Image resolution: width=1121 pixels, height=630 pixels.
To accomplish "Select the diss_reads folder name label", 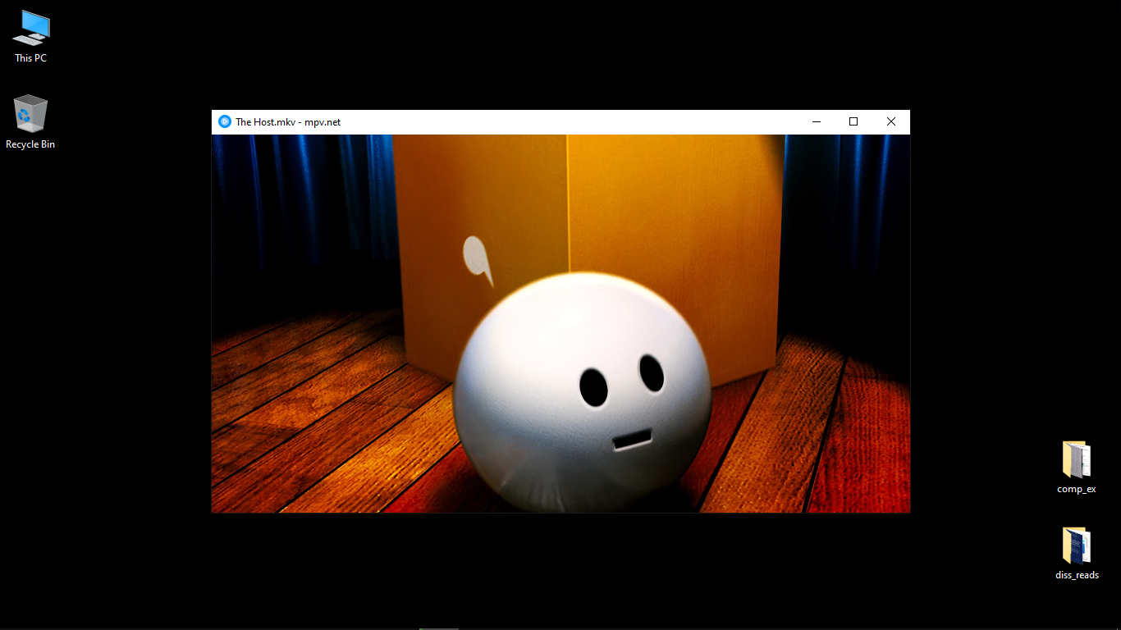I will (x=1076, y=574).
